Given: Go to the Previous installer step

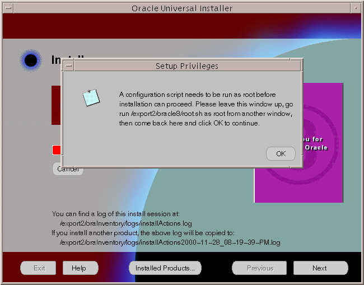Looking at the screenshot, I should pyautogui.click(x=259, y=268).
